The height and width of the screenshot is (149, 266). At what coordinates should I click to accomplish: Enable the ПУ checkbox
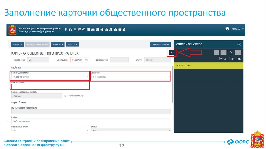pos(235,59)
